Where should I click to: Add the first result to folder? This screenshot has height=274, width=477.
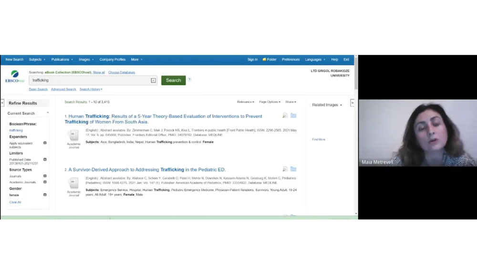(293, 116)
